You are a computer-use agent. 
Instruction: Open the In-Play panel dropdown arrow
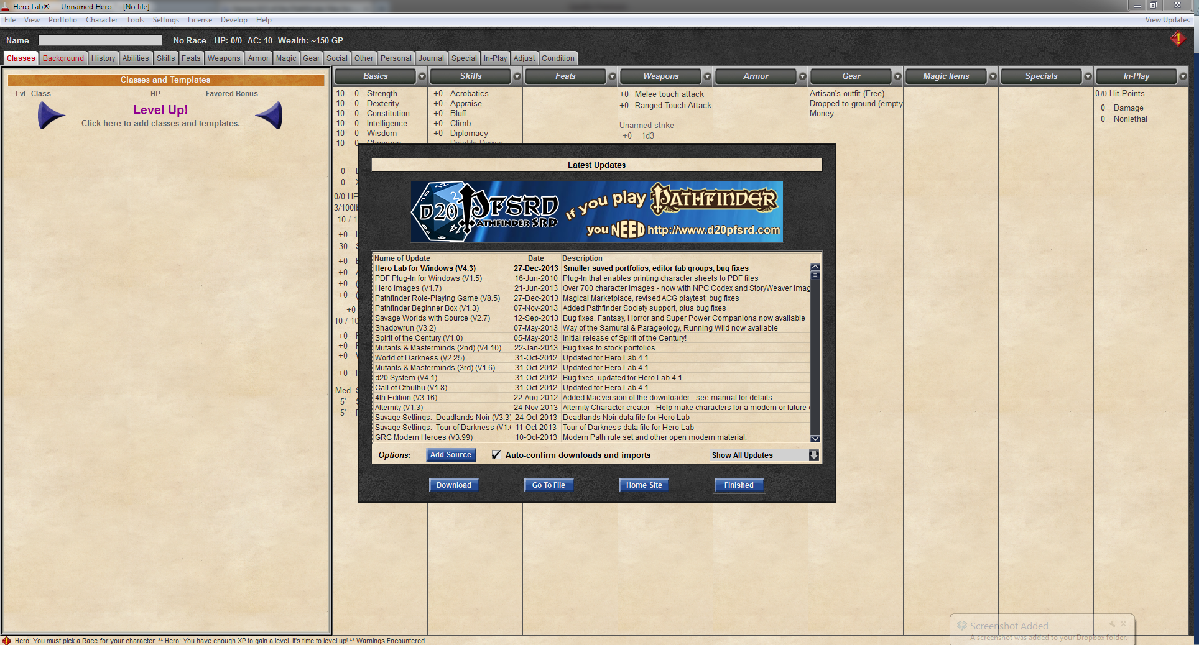point(1183,76)
